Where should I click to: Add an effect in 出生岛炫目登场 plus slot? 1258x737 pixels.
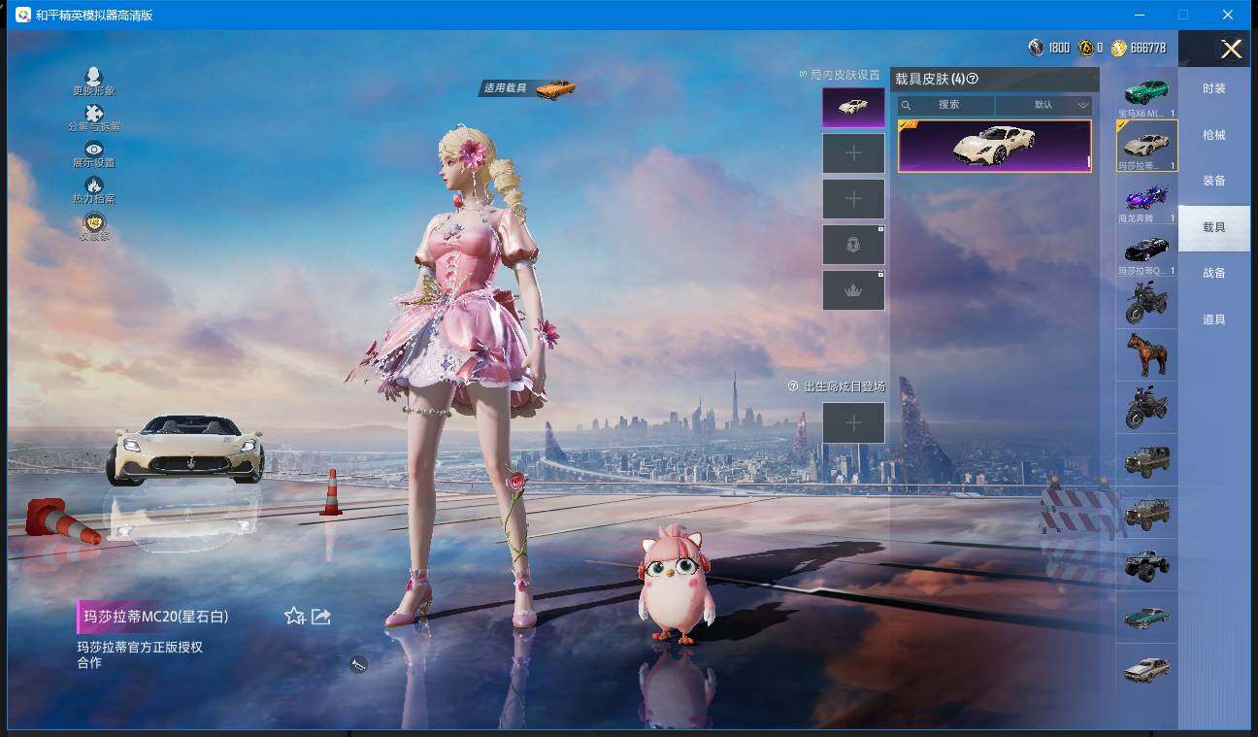(853, 422)
